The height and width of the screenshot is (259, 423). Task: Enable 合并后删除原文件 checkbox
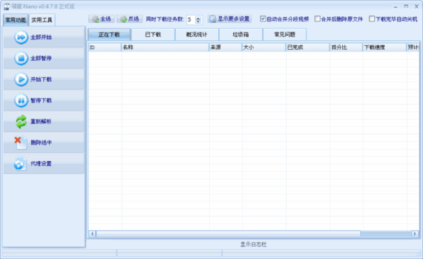(317, 19)
